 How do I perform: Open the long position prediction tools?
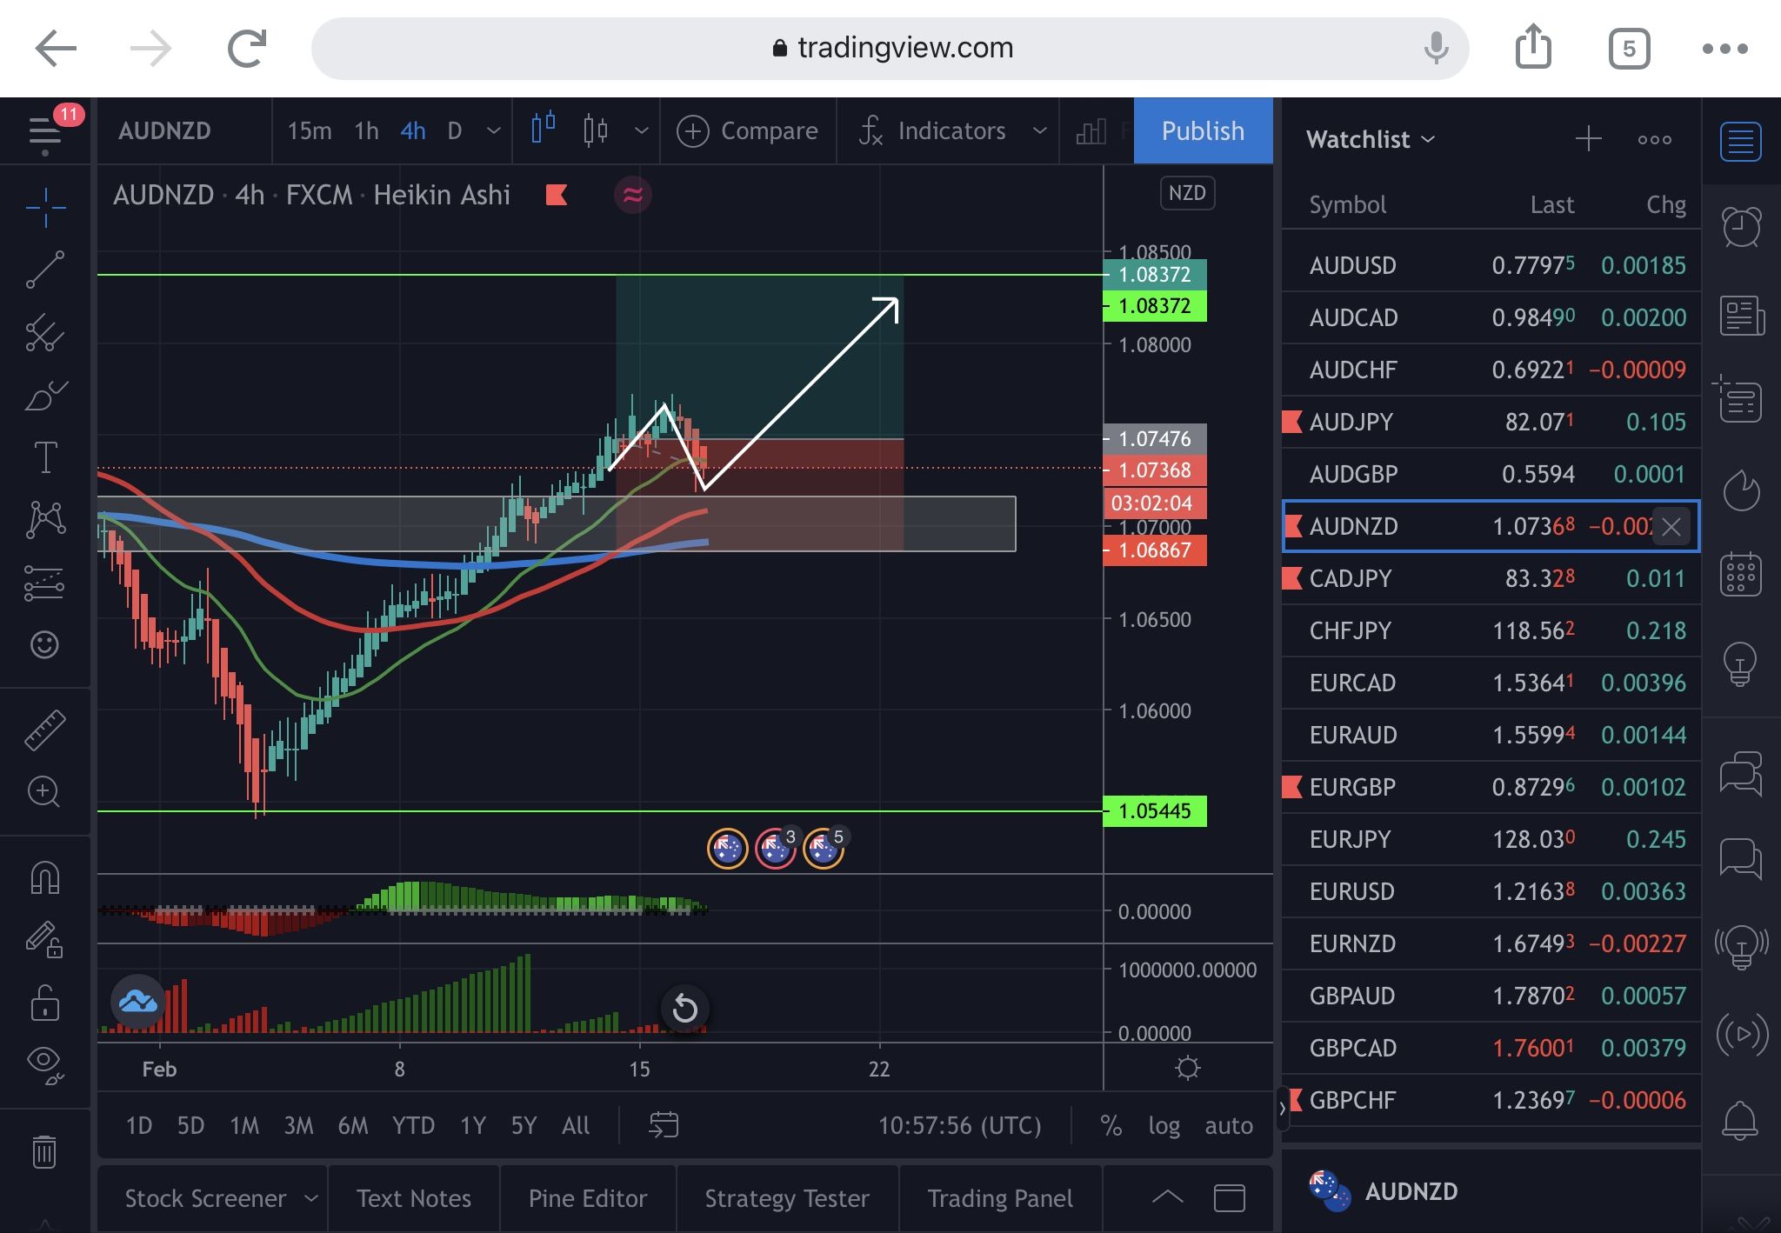point(45,583)
